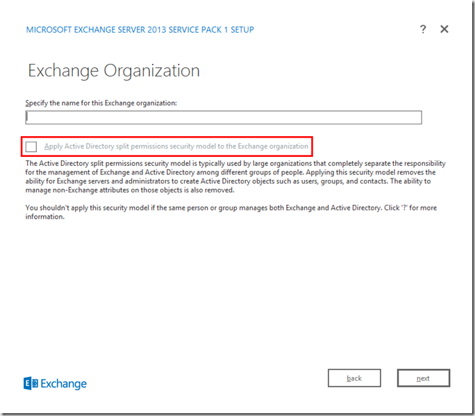Click the 'Exchange' wordmark beside the logo
475x416 pixels.
tap(63, 383)
